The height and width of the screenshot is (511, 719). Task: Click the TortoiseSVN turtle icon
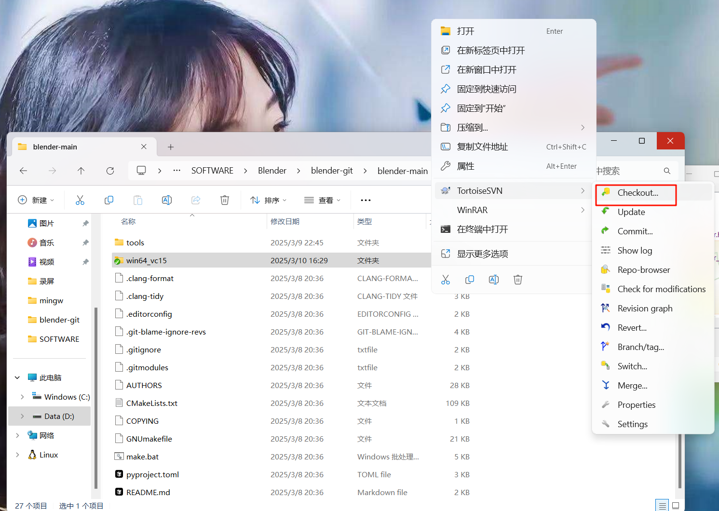coord(446,190)
